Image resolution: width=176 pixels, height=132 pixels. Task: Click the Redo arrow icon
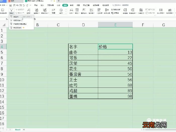pyautogui.click(x=27, y=5)
